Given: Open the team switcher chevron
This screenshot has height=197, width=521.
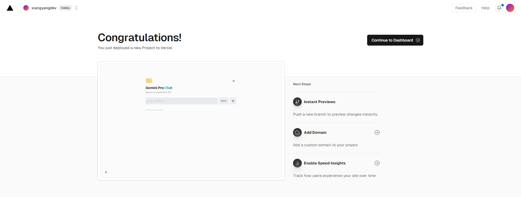Looking at the screenshot, I should [x=76, y=8].
